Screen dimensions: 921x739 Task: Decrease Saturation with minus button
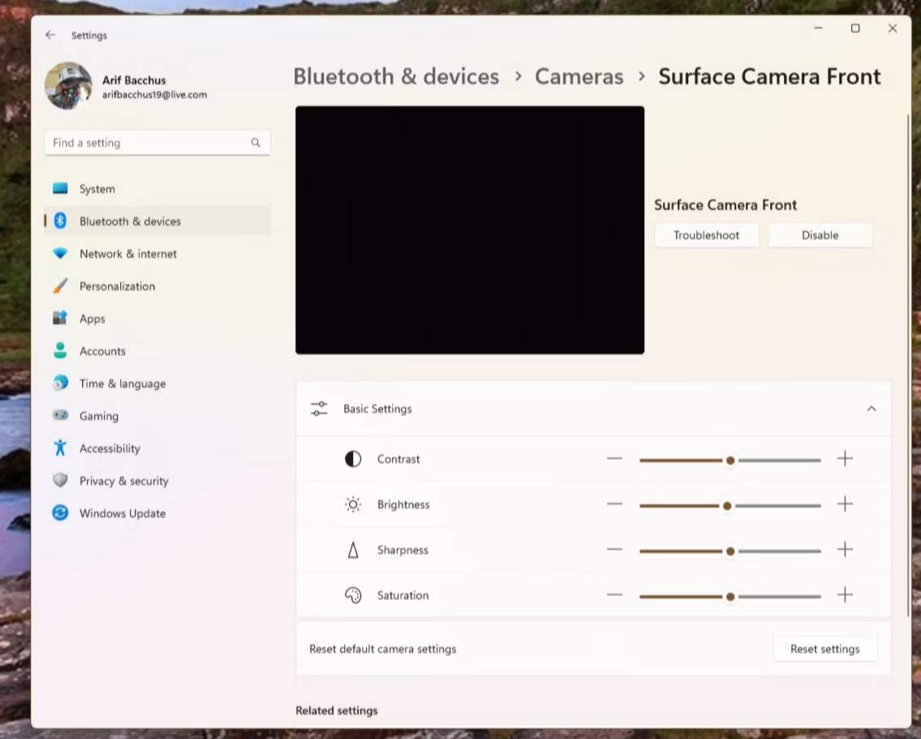click(615, 595)
